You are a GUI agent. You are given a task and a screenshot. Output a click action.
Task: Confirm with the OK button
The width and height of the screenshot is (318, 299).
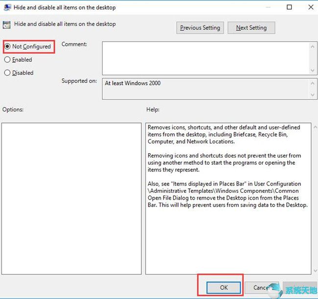224,287
